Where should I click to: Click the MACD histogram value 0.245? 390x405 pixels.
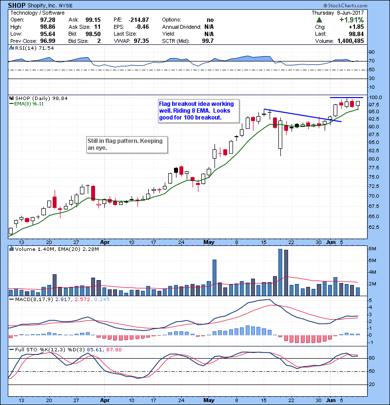click(102, 300)
